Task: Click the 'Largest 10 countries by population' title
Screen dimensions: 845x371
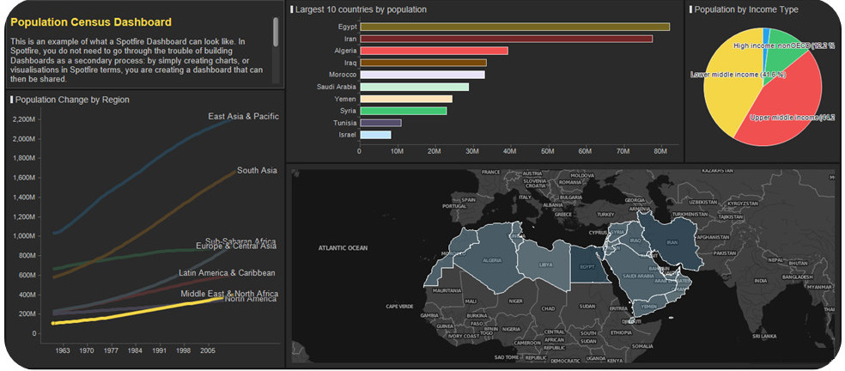Action: pos(360,9)
